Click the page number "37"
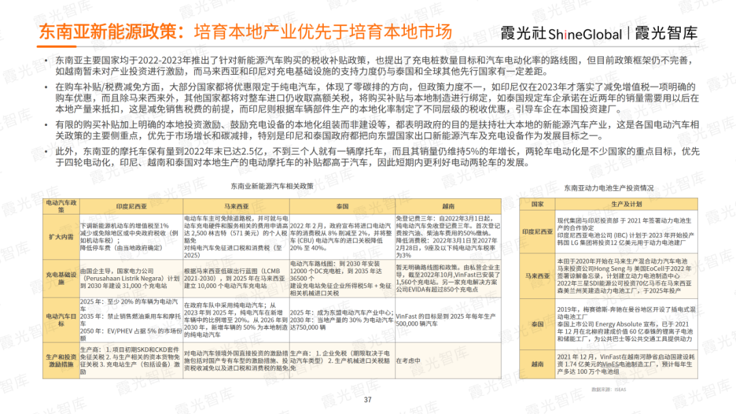 [x=367, y=400]
